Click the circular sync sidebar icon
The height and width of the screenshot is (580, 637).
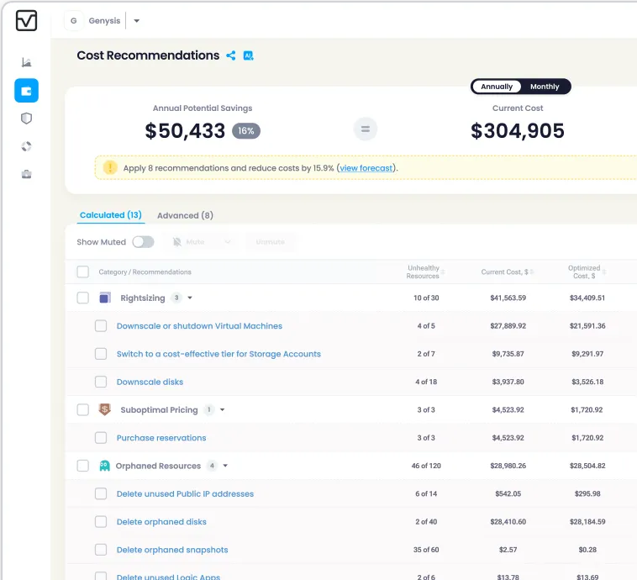(26, 146)
